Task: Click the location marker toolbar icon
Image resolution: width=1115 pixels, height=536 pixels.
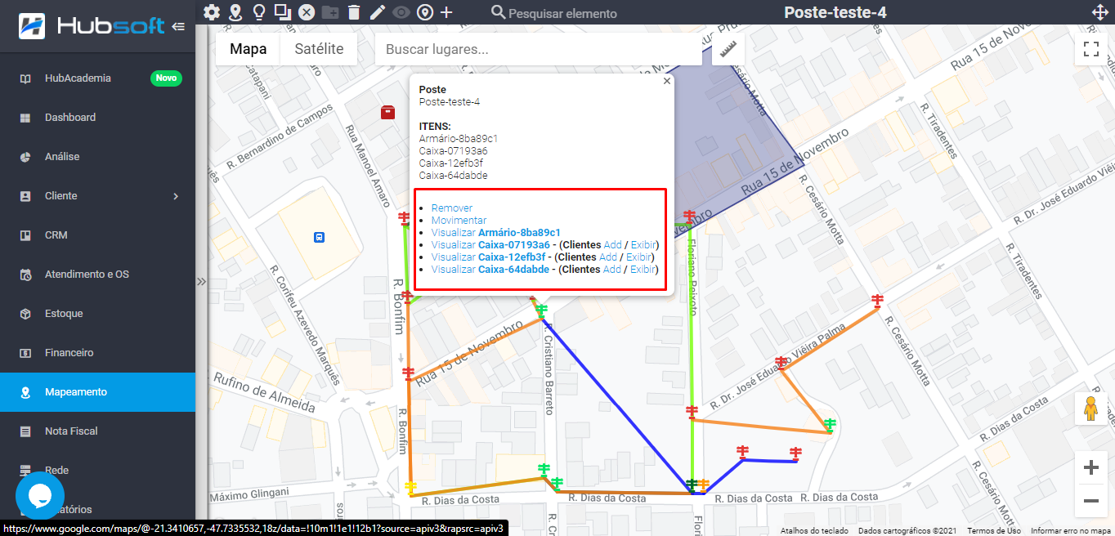Action: click(424, 12)
